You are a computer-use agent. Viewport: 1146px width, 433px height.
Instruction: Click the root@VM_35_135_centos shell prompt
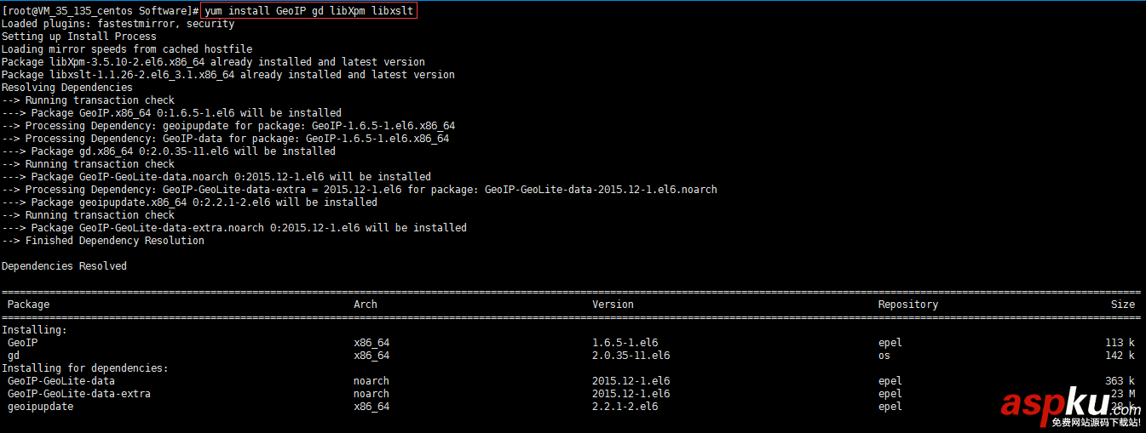click(99, 11)
